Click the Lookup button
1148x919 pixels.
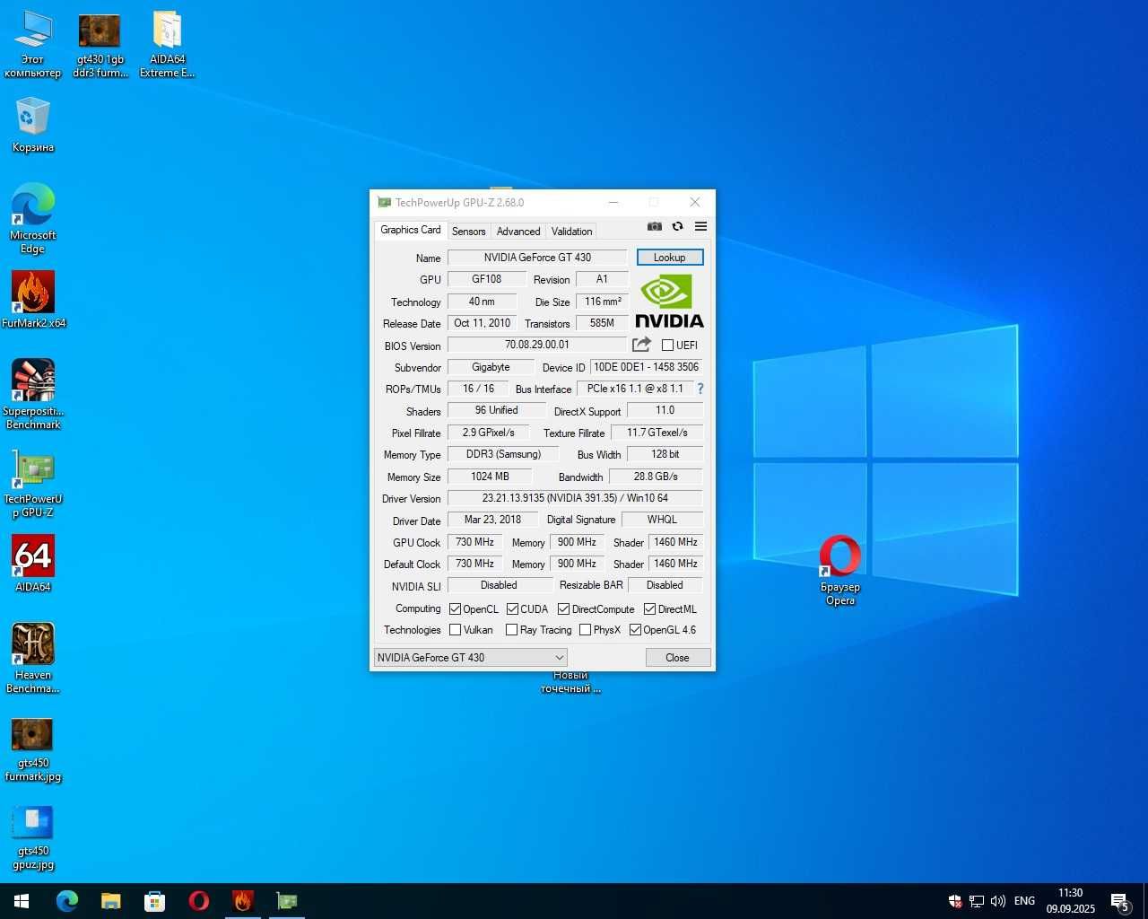click(670, 258)
